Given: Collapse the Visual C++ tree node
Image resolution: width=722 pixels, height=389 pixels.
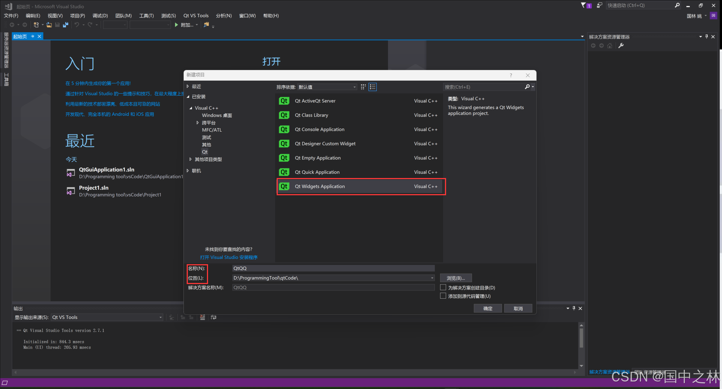Looking at the screenshot, I should coord(191,108).
